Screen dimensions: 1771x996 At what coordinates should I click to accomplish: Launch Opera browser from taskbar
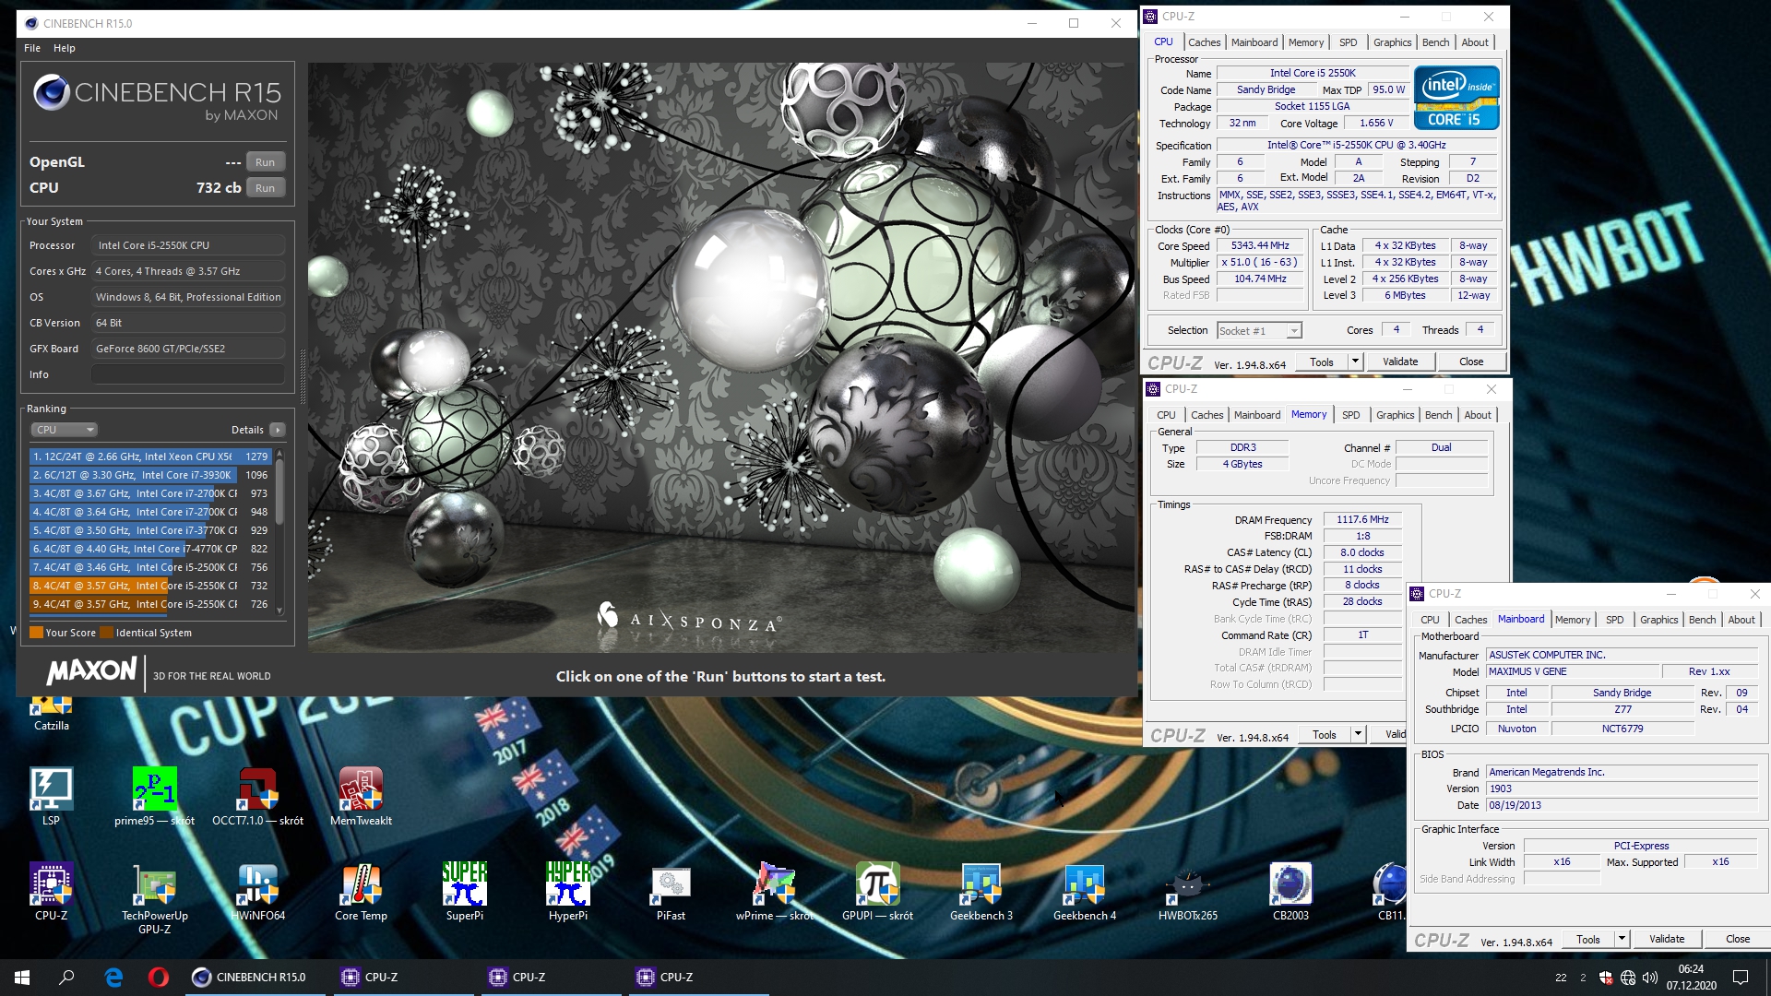(x=158, y=978)
